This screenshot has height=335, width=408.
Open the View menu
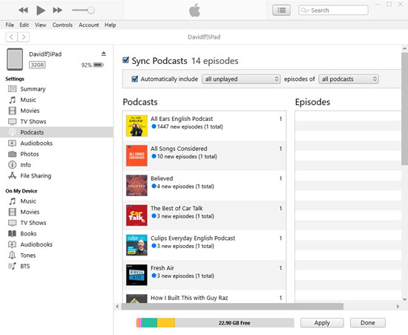pyautogui.click(x=40, y=25)
